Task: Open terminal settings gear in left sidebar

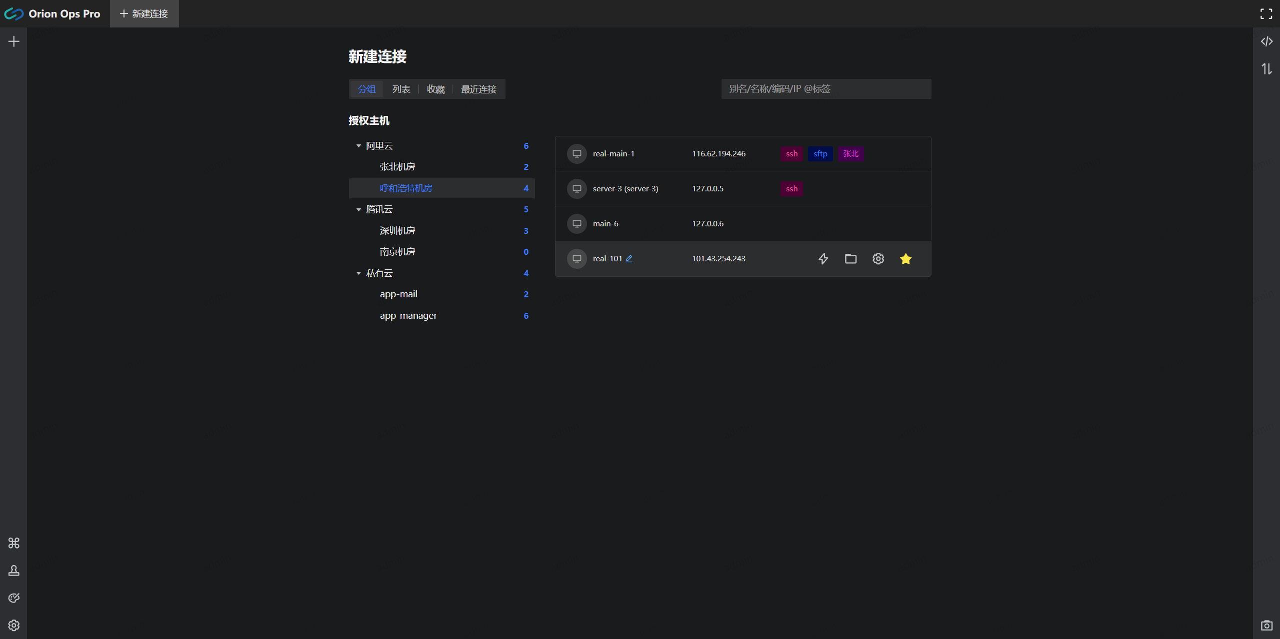Action: (x=13, y=625)
